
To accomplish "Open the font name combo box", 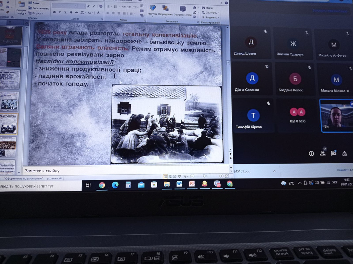I will point(64,6).
